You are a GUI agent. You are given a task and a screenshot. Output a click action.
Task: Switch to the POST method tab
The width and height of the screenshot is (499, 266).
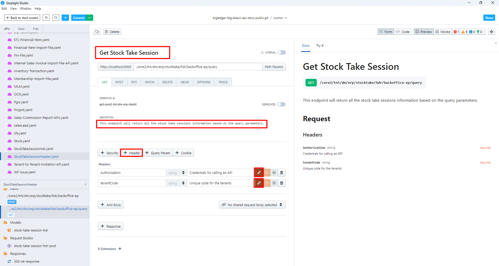click(119, 82)
